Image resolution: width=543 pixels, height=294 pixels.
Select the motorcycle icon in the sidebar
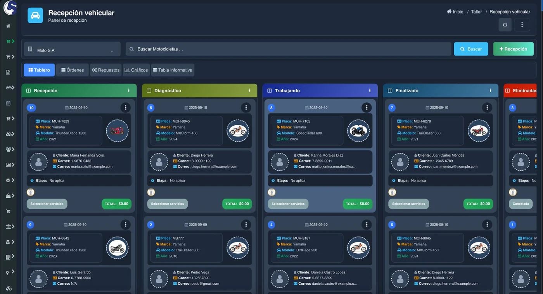pyautogui.click(x=9, y=87)
